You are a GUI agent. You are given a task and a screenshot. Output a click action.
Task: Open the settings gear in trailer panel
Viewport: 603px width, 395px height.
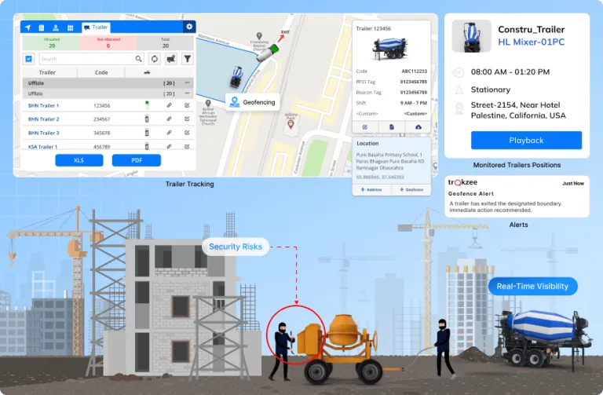pyautogui.click(x=188, y=27)
